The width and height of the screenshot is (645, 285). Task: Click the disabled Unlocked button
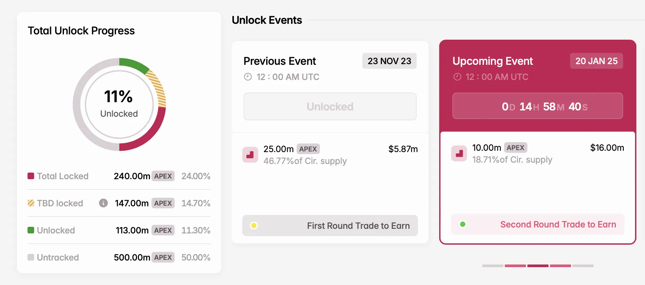point(330,106)
